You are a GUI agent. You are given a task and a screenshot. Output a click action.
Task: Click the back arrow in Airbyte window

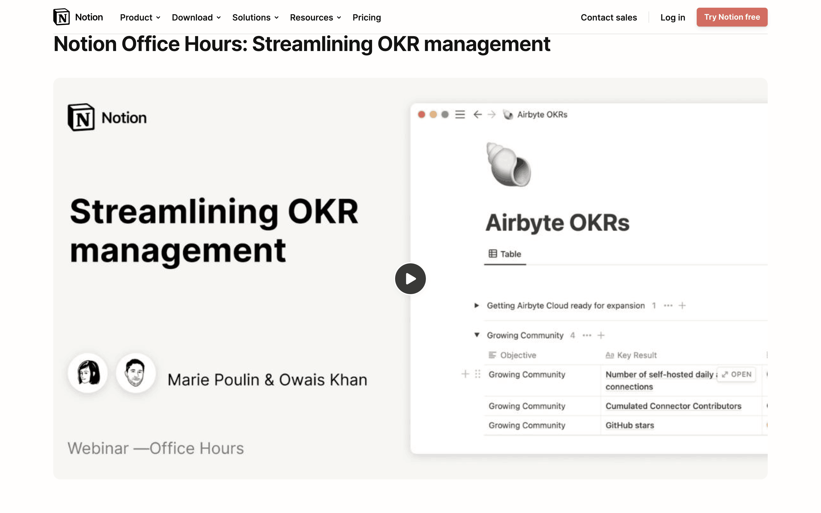(x=477, y=115)
